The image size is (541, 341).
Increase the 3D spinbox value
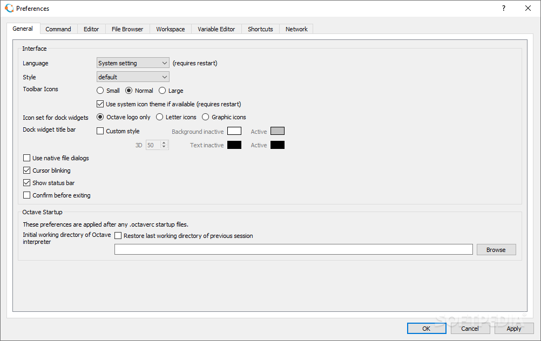(164, 143)
